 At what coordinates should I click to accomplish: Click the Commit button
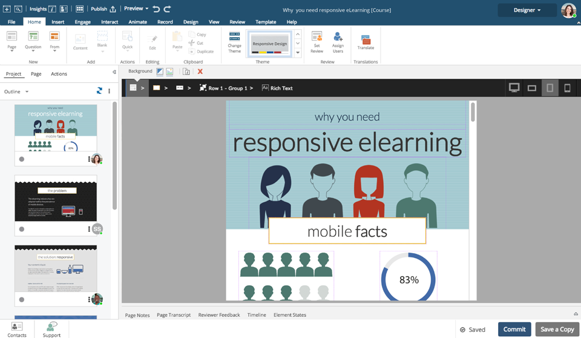click(x=514, y=329)
